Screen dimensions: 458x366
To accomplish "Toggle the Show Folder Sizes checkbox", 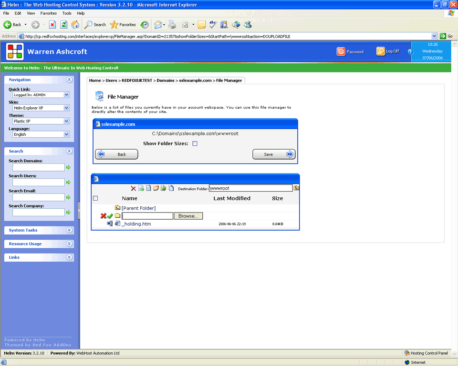I will (195, 143).
